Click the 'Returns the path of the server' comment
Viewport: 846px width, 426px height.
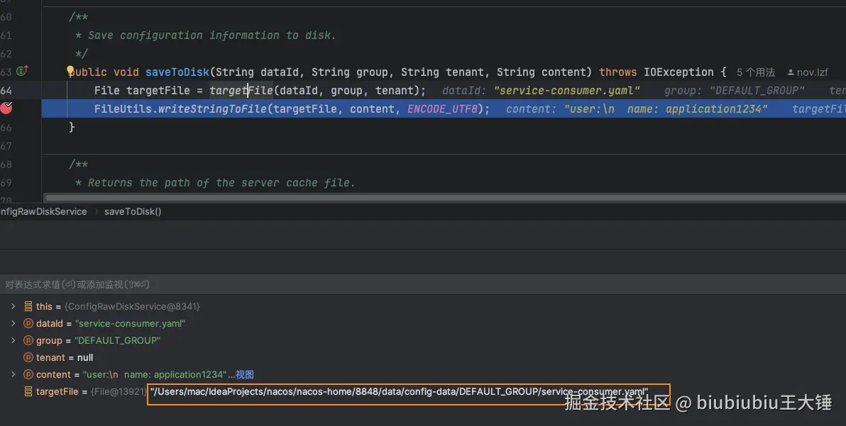(x=221, y=183)
